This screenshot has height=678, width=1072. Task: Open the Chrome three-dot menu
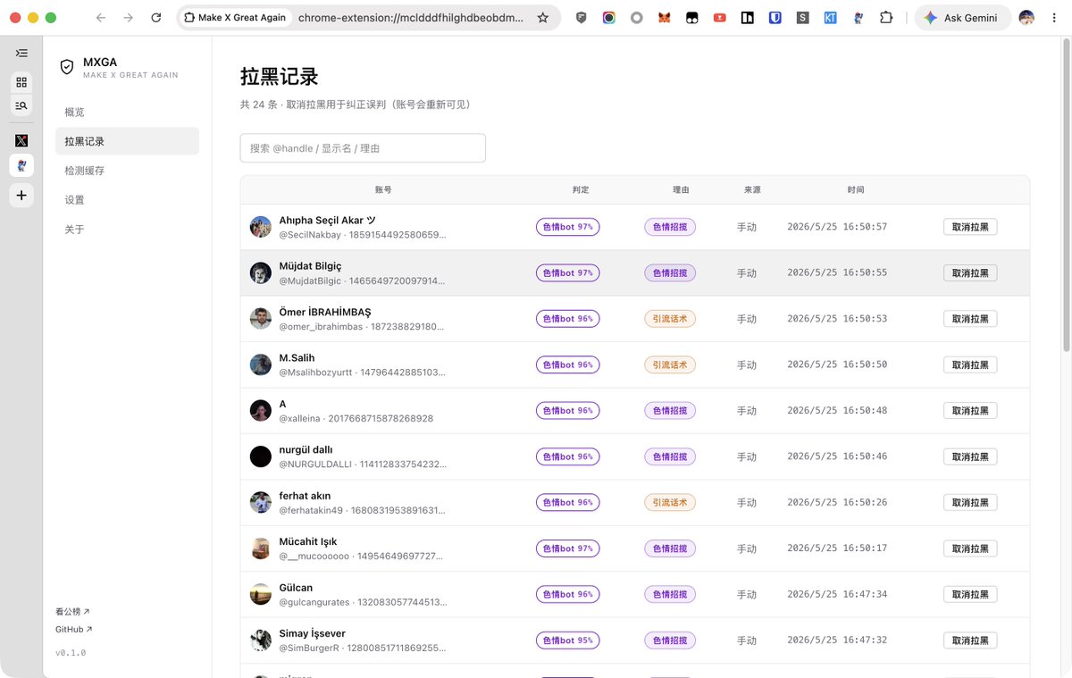1055,18
